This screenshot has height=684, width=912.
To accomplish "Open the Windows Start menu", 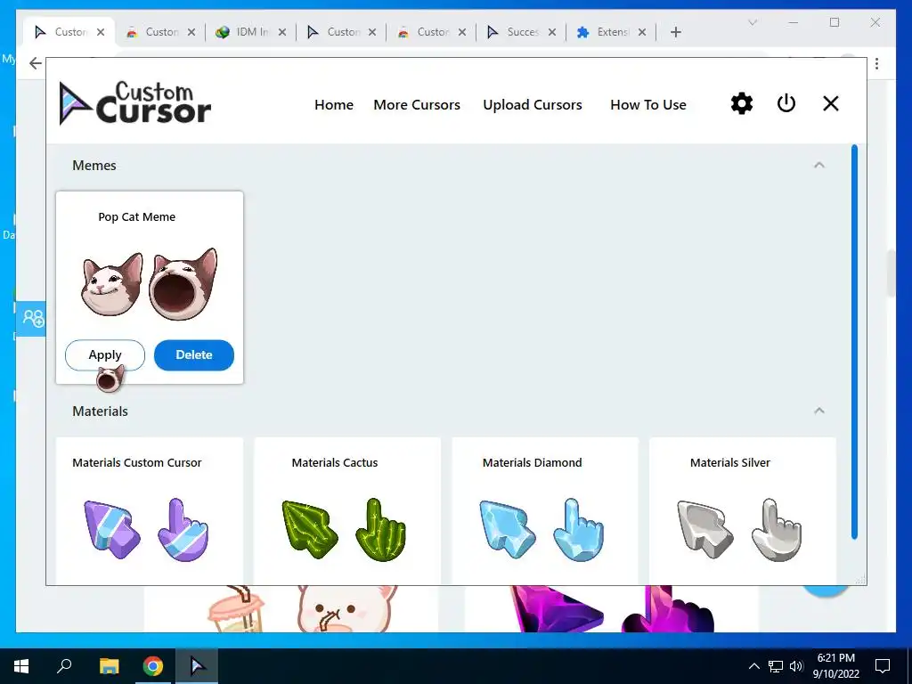I will pos(21,666).
